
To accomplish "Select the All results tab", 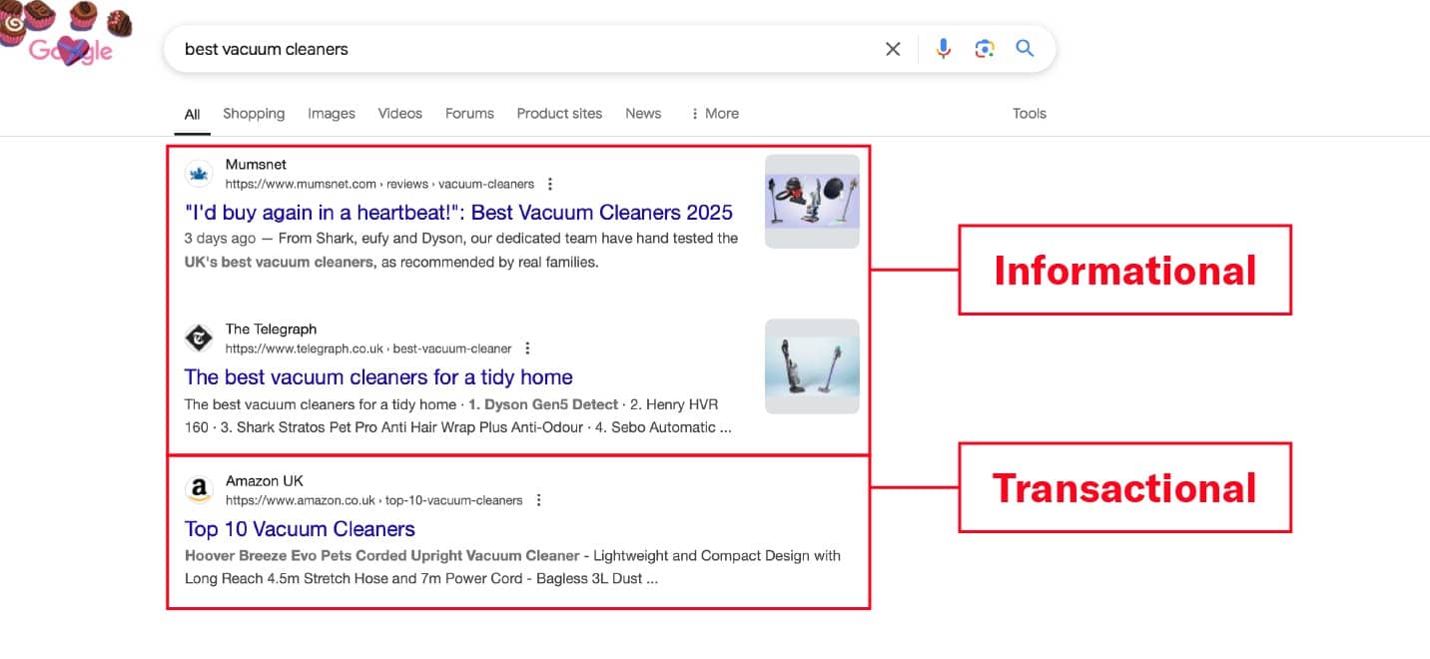I will [193, 114].
